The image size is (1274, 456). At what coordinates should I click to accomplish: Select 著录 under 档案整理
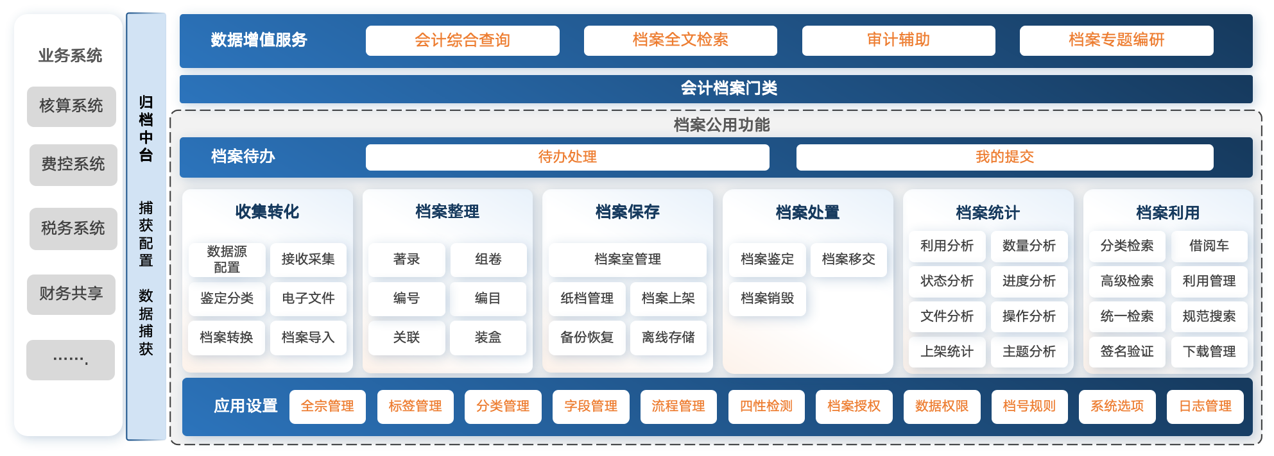point(406,259)
